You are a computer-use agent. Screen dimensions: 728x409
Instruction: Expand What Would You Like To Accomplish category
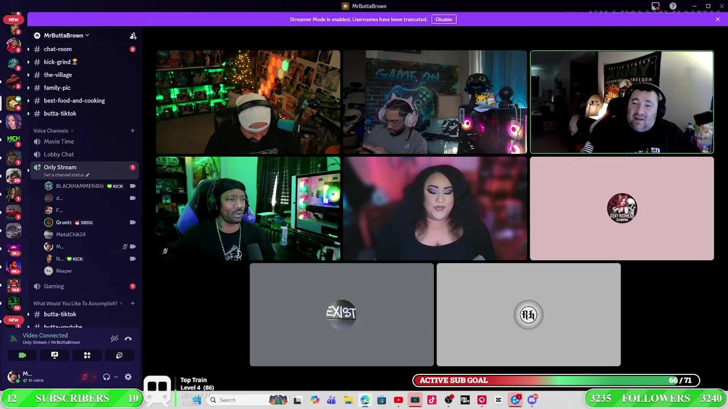[x=77, y=303]
